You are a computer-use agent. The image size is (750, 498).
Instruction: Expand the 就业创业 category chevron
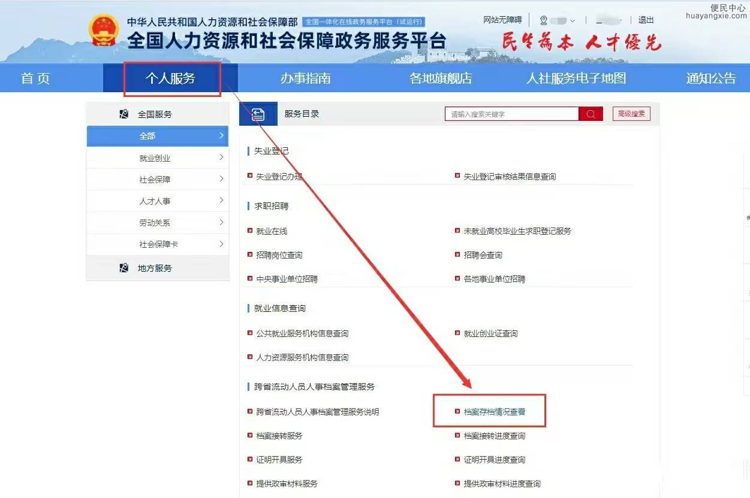(x=221, y=157)
